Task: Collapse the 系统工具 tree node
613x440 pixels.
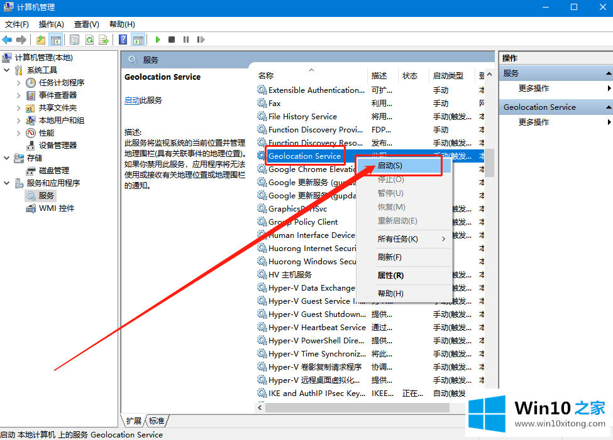Action: click(x=7, y=70)
